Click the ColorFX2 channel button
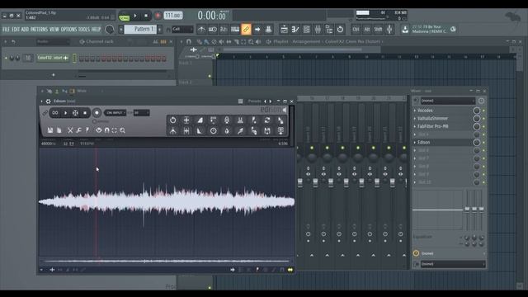This screenshot has height=297, width=528. pyautogui.click(x=53, y=58)
